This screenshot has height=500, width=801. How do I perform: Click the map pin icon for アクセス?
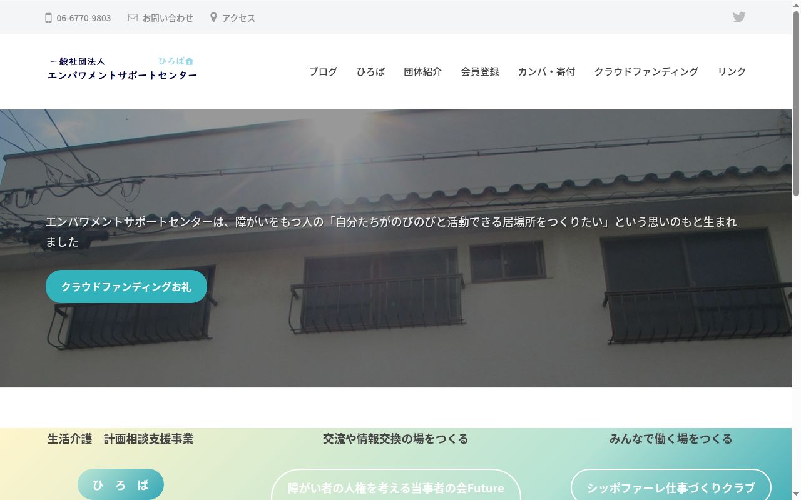click(x=213, y=17)
